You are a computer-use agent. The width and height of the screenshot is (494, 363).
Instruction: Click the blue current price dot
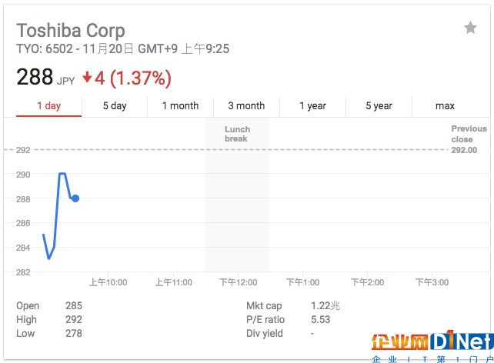(x=75, y=198)
